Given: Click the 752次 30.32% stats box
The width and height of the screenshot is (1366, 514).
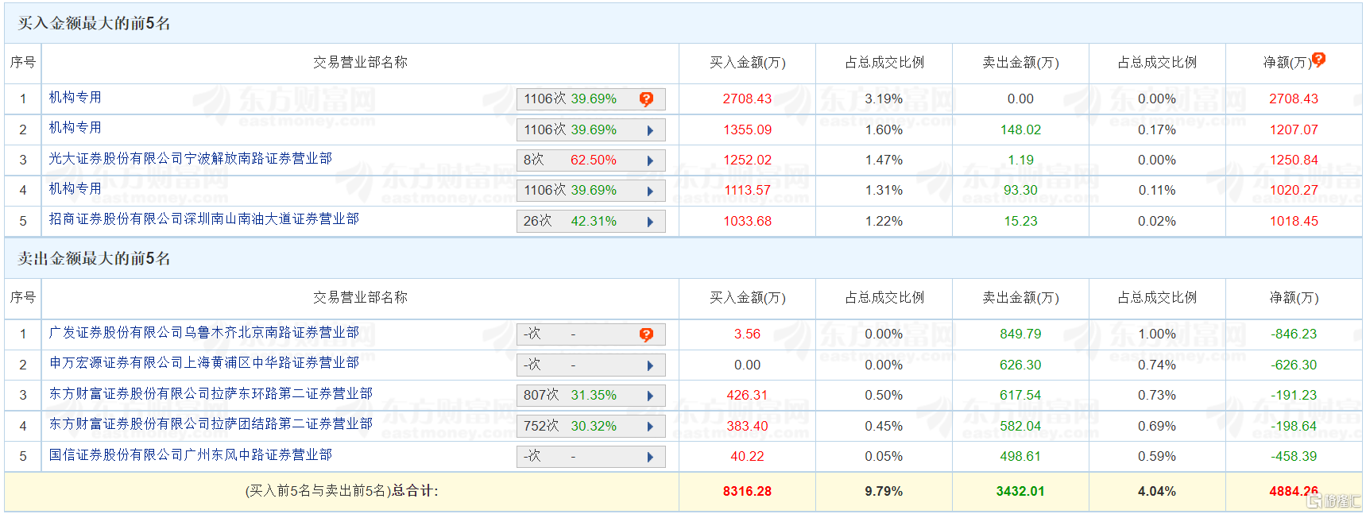Looking at the screenshot, I should [x=591, y=427].
